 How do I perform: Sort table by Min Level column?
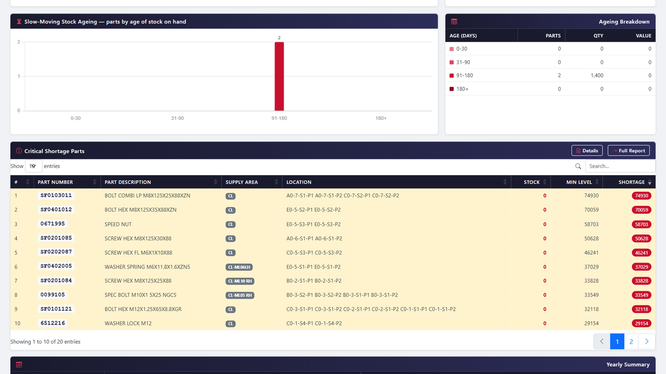pos(577,182)
